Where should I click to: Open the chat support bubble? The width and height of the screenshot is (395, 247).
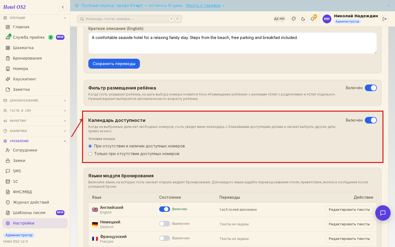click(x=383, y=213)
